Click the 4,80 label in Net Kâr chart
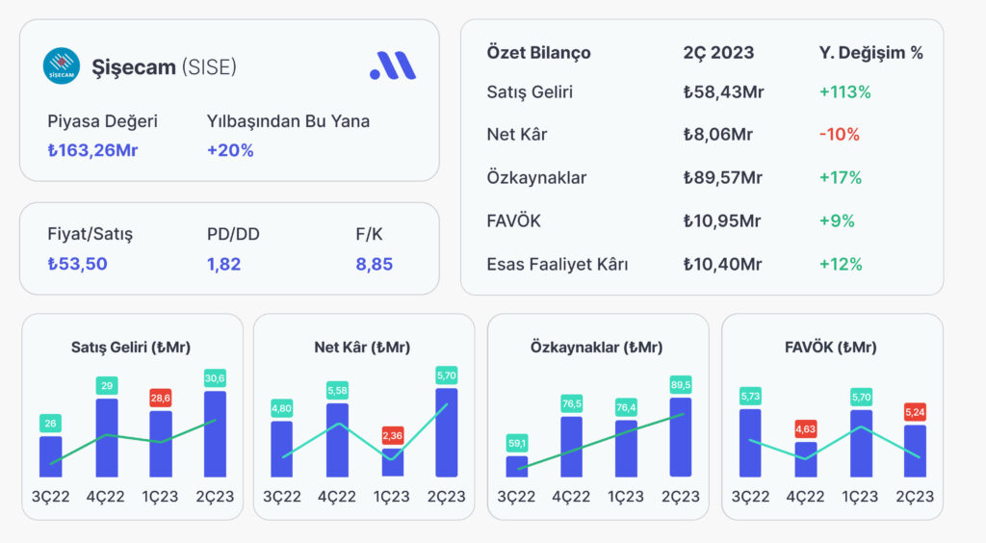Image resolution: width=986 pixels, height=543 pixels. pyautogui.click(x=282, y=408)
